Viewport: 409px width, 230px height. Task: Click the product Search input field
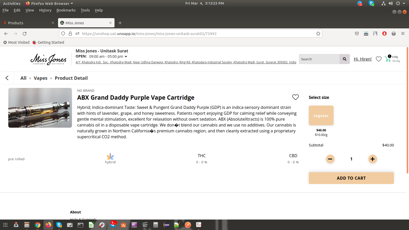point(319,59)
